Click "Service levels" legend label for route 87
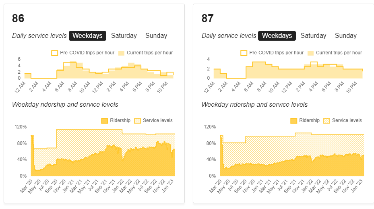This screenshot has width=374, height=209. click(x=347, y=120)
